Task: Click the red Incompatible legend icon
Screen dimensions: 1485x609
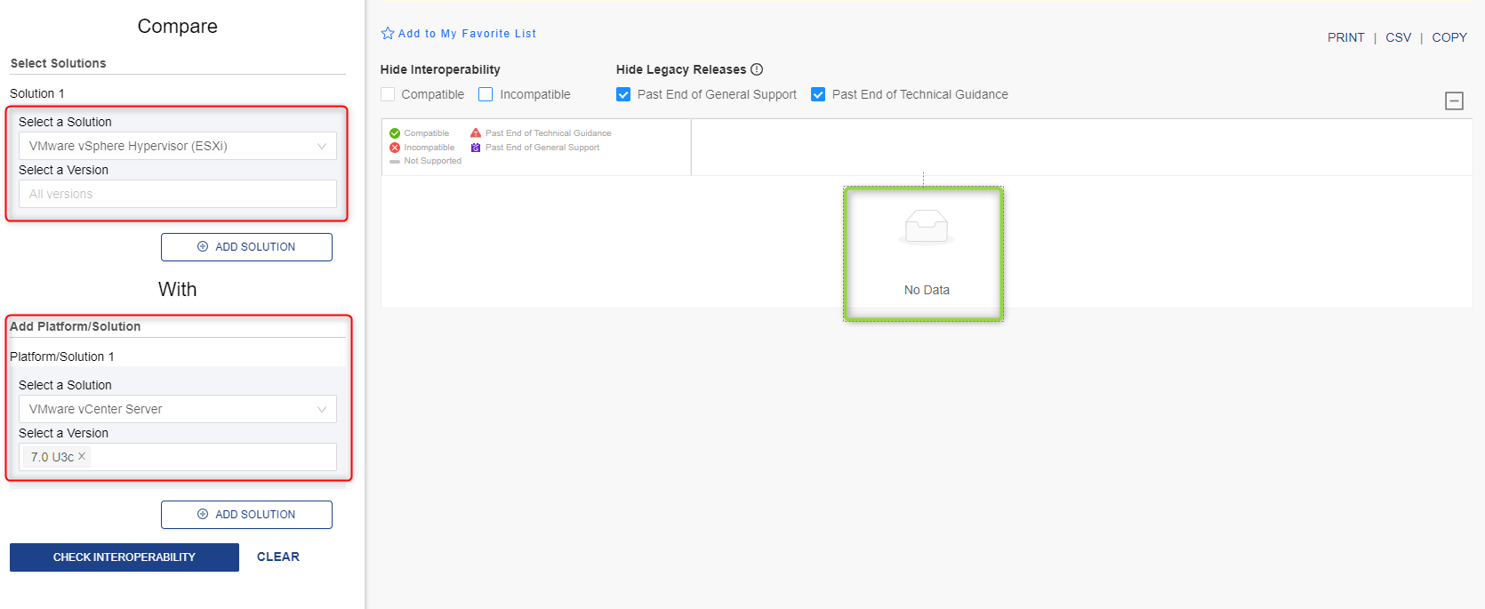Action: click(395, 148)
